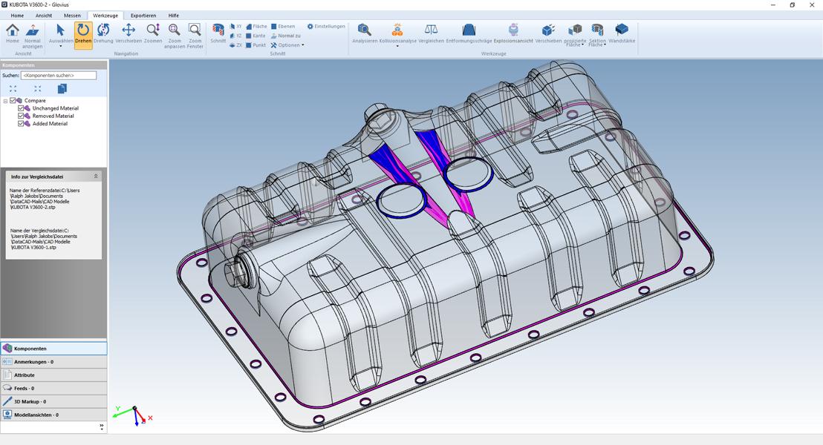823x445 pixels.
Task: Set section plane to XY
Action: pyautogui.click(x=235, y=26)
